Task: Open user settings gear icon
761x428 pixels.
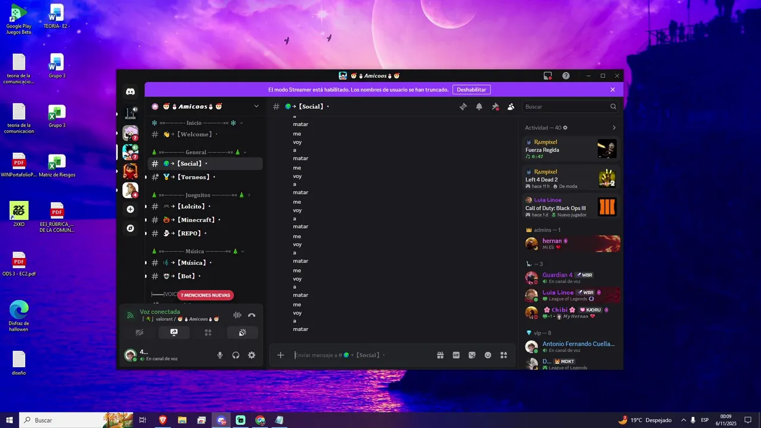Action: (x=251, y=355)
